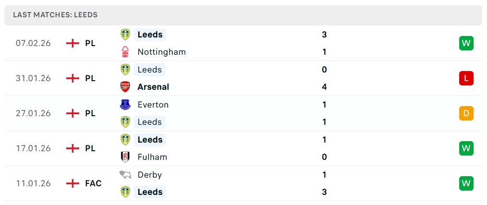Click England flag beside the FAC competition
487x205 pixels.
coord(72,183)
